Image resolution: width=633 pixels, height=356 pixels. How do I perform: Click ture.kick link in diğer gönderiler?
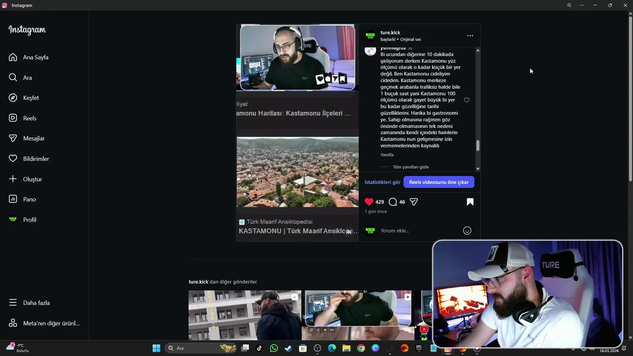pyautogui.click(x=198, y=282)
